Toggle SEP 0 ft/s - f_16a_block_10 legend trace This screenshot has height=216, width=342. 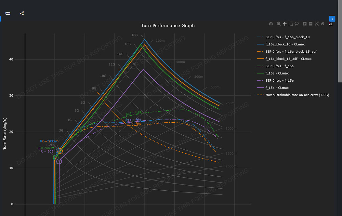(283, 37)
